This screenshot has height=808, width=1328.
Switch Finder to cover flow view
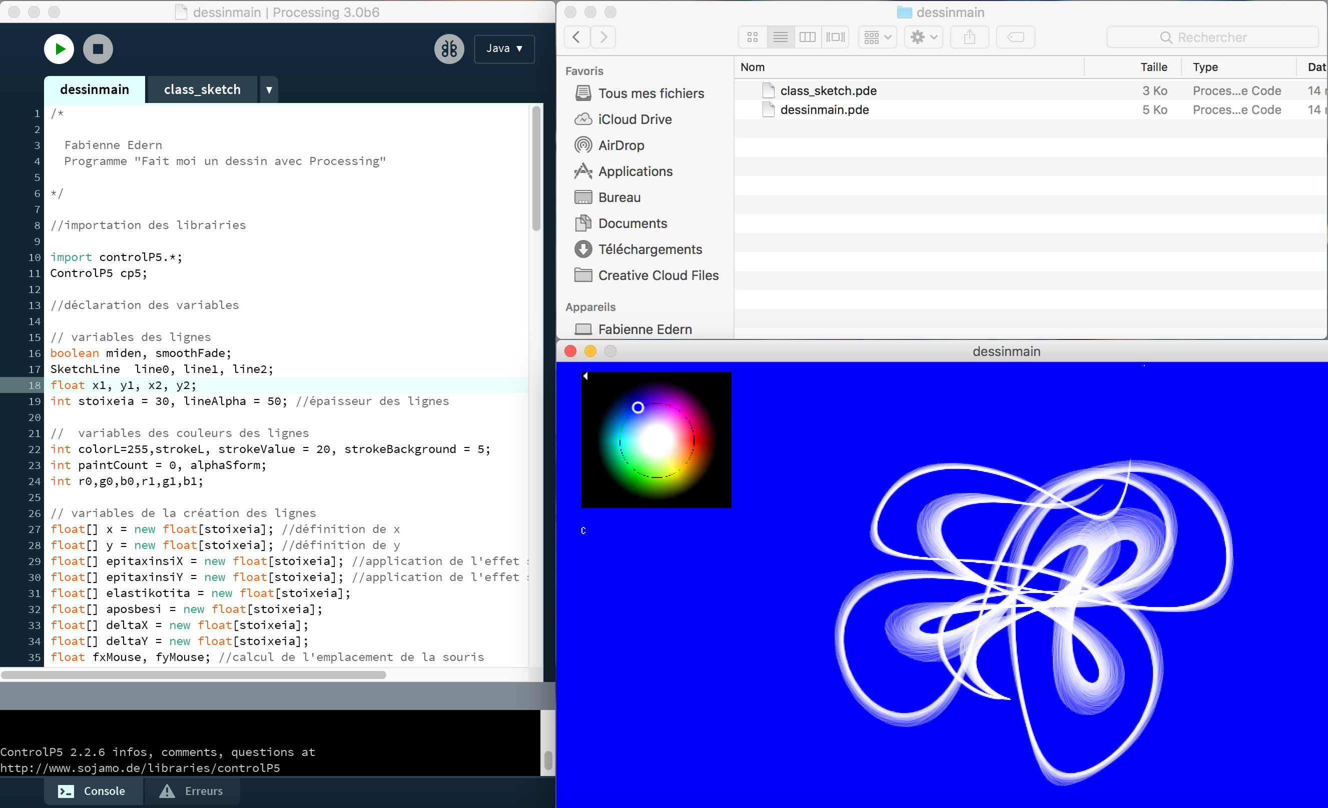pos(836,37)
